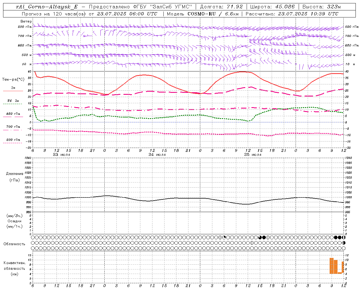Screen dimensions: 360x288
Task: Click the Td 2м legend entry
Action: (13, 101)
